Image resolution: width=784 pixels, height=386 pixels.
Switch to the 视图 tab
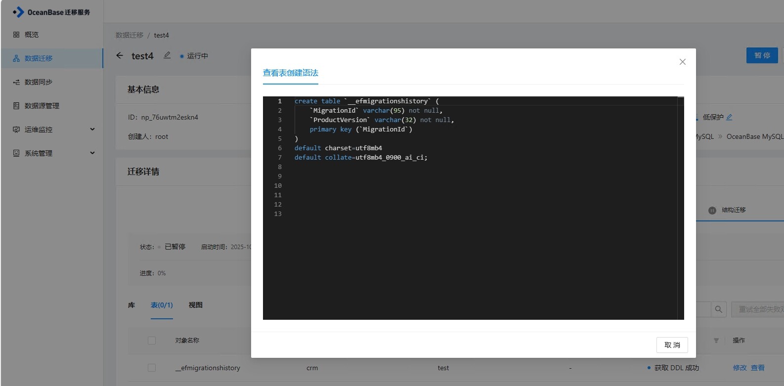pos(195,305)
